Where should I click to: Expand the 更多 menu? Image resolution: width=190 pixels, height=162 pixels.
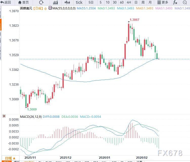pos(162,3)
